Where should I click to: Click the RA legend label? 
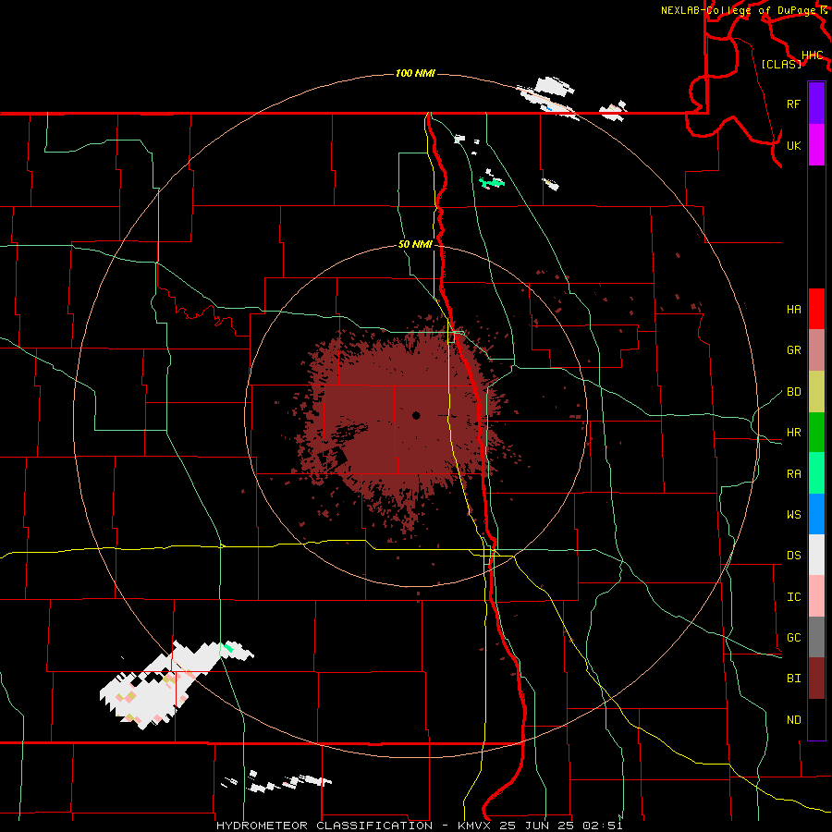pyautogui.click(x=793, y=473)
